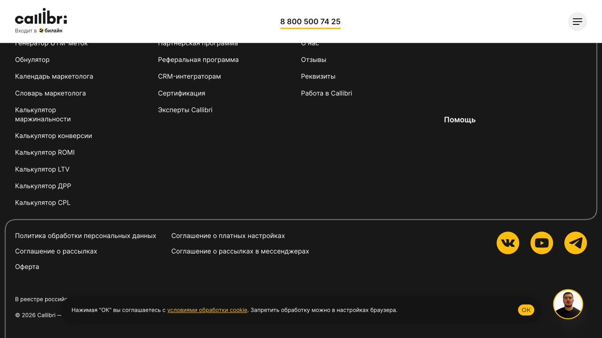Open chat via the consultant avatar
The image size is (602, 338).
[568, 304]
